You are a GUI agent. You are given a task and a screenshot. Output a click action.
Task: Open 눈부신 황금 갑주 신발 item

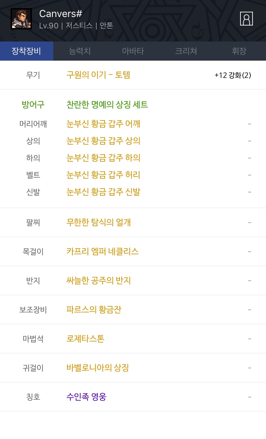click(103, 192)
